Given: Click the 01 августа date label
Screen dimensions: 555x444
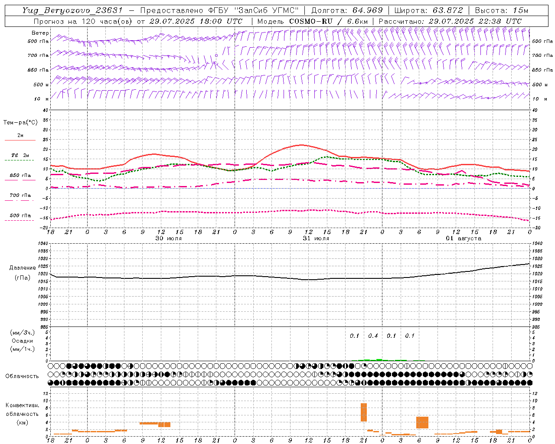Looking at the screenshot, I should point(464,238).
